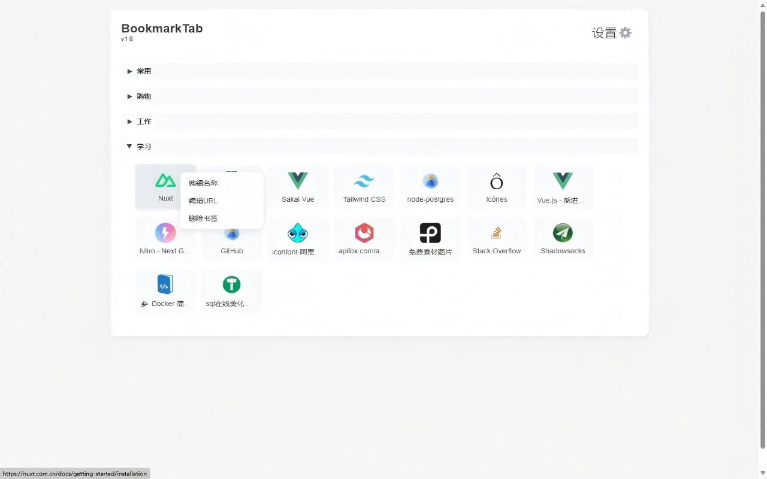The image size is (767, 479).
Task: Click the apifox.com label text
Action: [x=360, y=251]
